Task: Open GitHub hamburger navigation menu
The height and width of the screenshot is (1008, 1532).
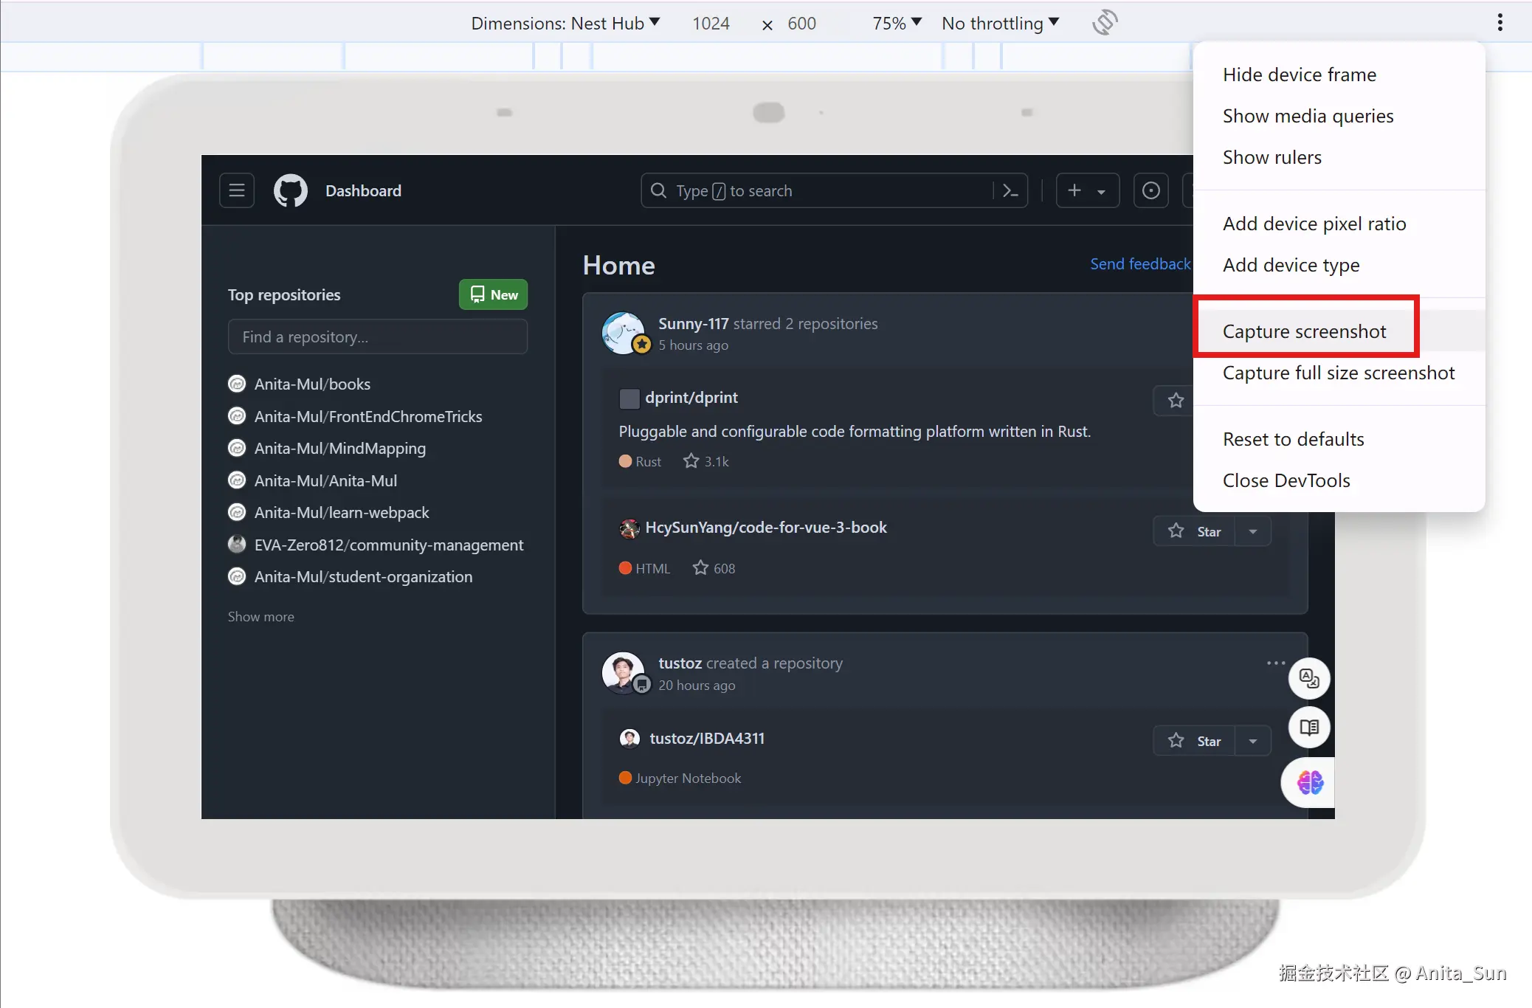Action: point(237,191)
